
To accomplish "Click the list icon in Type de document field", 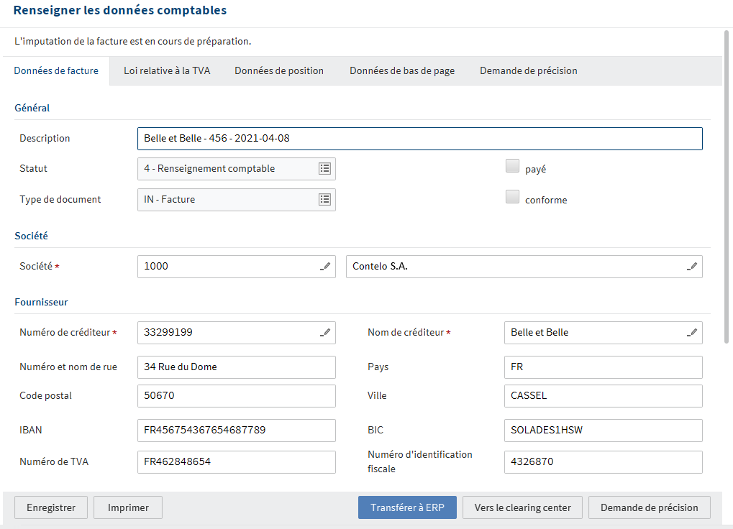I will [x=324, y=199].
